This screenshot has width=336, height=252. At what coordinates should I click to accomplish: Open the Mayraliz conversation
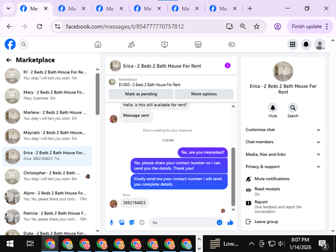(x=47, y=136)
